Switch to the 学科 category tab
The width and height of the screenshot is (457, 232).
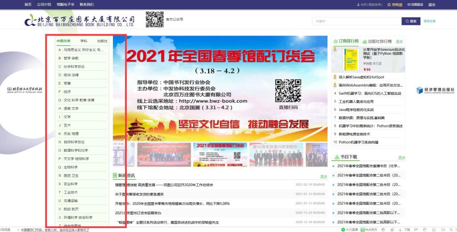[83, 41]
